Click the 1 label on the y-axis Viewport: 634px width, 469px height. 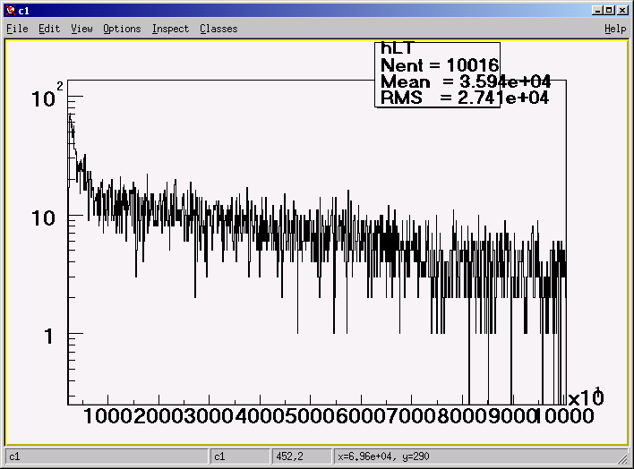48,337
